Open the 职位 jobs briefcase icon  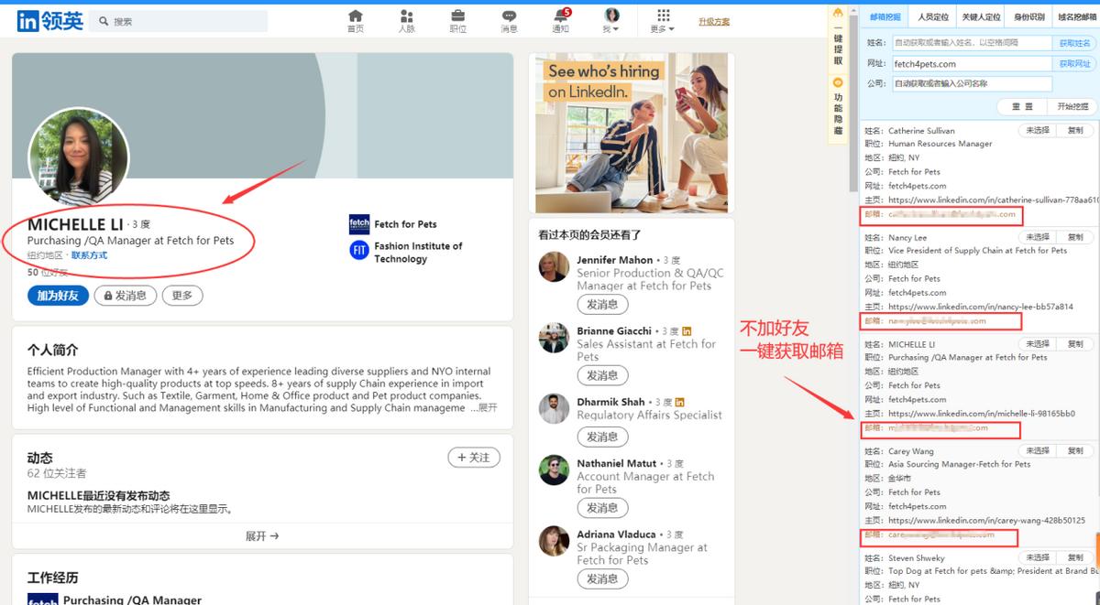click(457, 18)
